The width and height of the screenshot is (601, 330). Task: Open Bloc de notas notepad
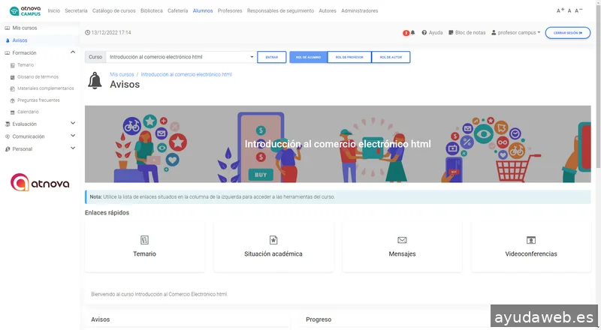467,32
